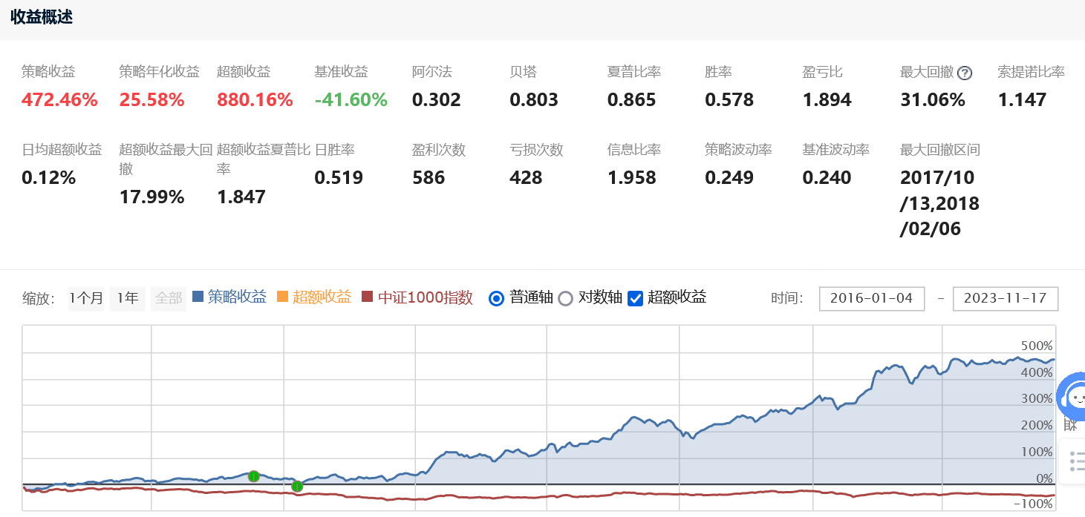Toggle the orange 超额收益 legend square
The image size is (1085, 517).
pos(282,297)
